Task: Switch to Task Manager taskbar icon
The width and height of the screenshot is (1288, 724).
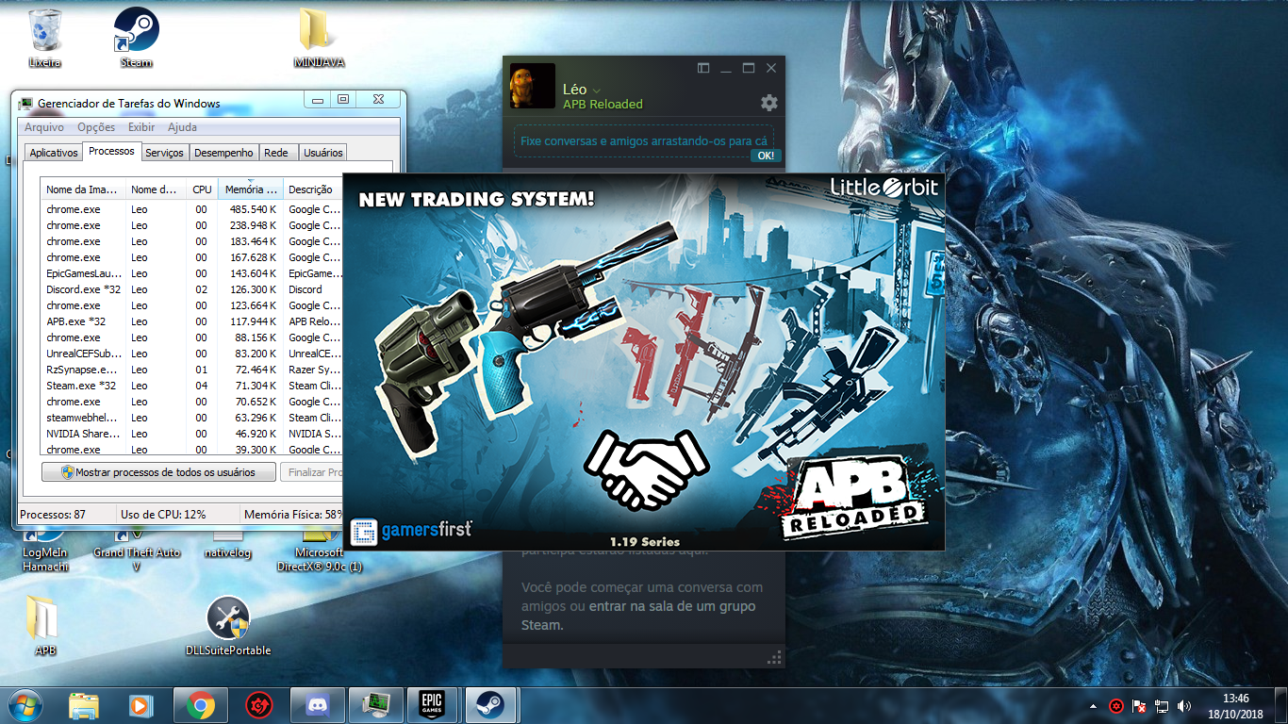Action: point(376,705)
